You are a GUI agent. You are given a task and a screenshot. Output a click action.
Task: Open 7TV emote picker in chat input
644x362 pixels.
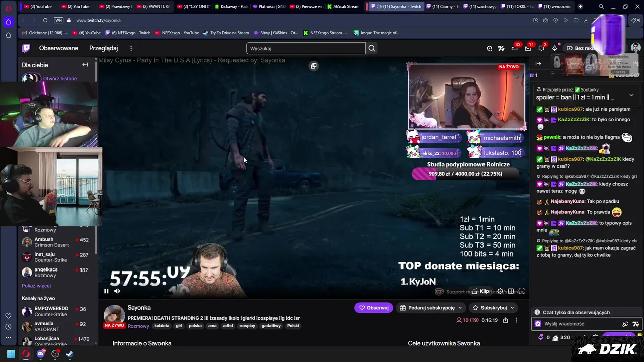636,324
